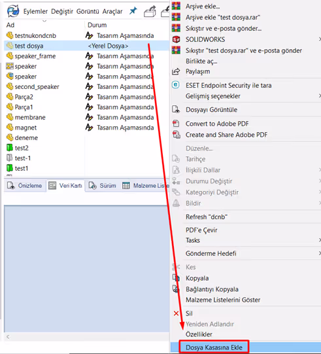Click the speaker drawing file icon
The width and height of the screenshot is (321, 354).
tap(10, 66)
